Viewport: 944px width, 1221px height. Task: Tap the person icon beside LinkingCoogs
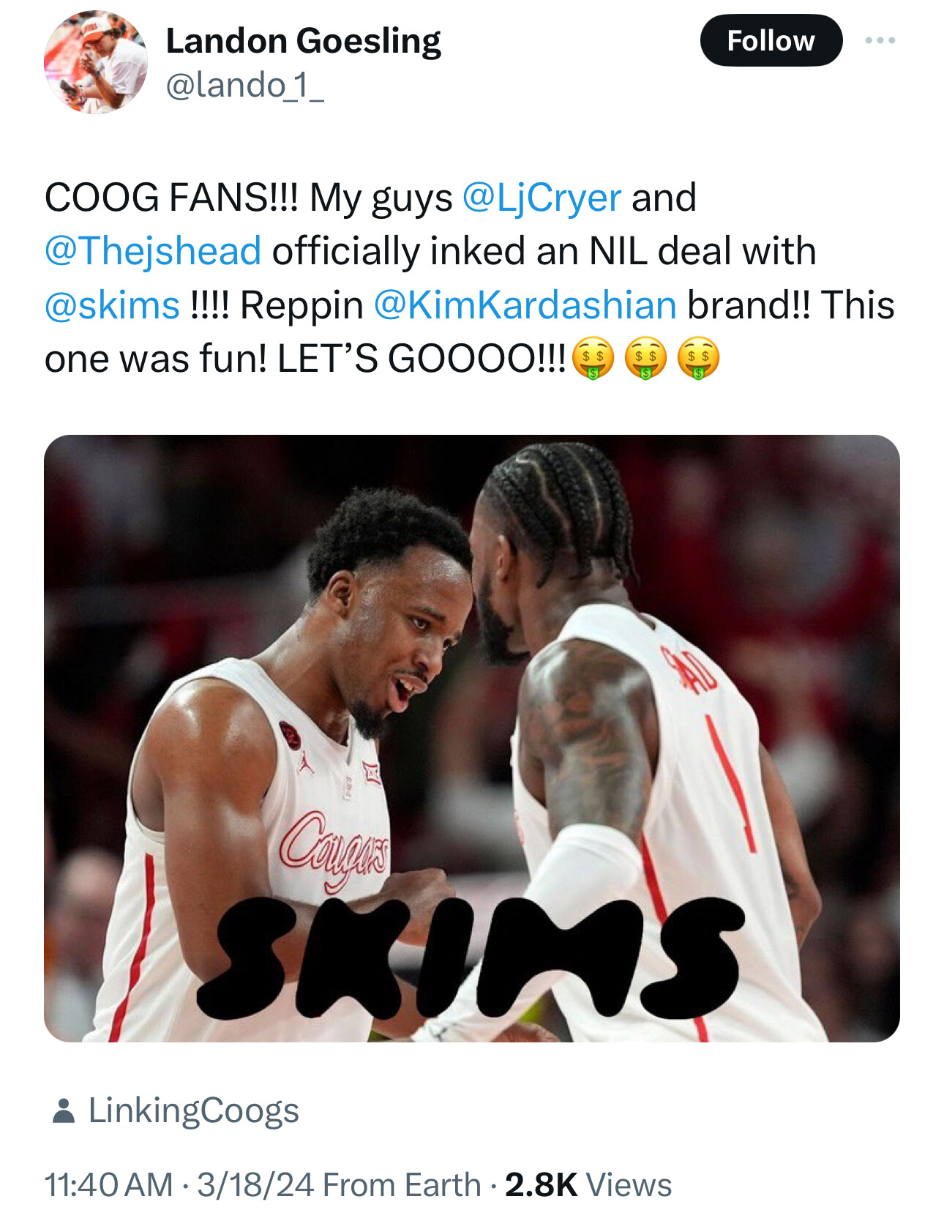(x=64, y=1110)
